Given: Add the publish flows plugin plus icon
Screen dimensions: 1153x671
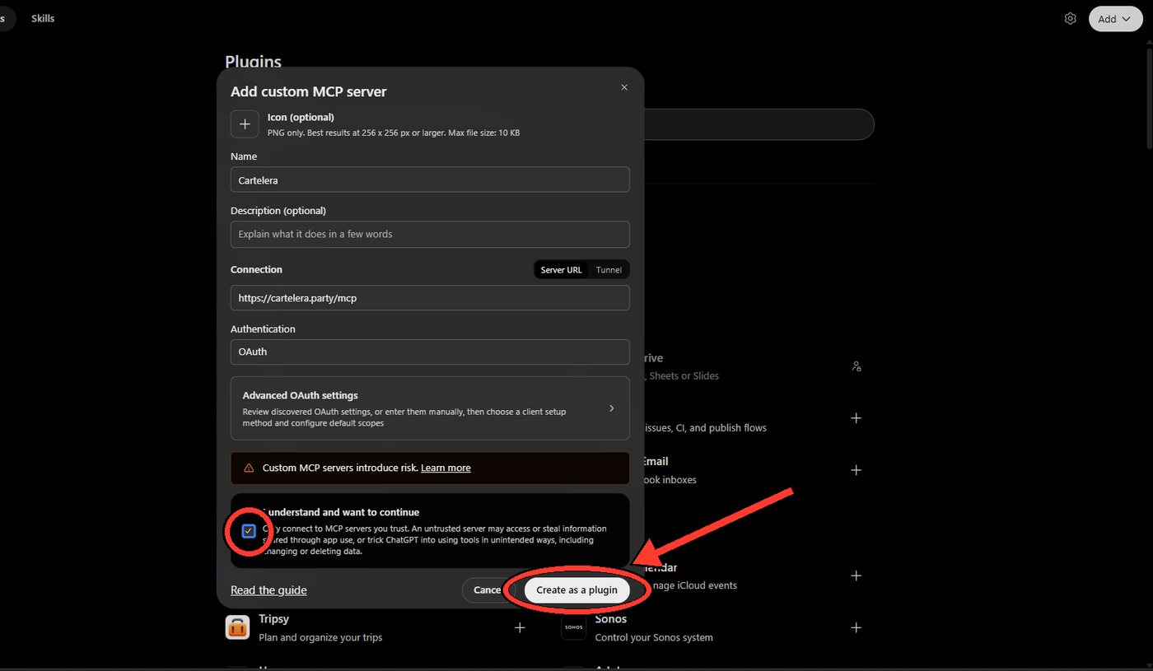Looking at the screenshot, I should 856,418.
